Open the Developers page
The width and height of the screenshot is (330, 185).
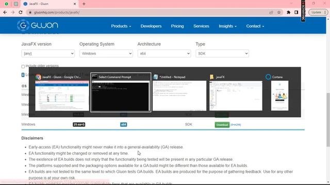tap(151, 26)
